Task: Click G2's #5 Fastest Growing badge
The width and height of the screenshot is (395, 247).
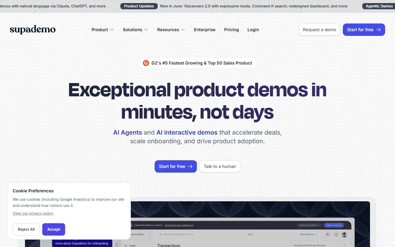Action: click(x=197, y=63)
